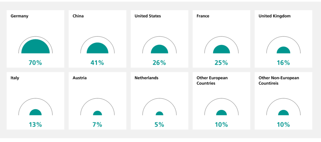This screenshot has width=321, height=142.
Task: Click the 25% France value
Action: [221, 63]
